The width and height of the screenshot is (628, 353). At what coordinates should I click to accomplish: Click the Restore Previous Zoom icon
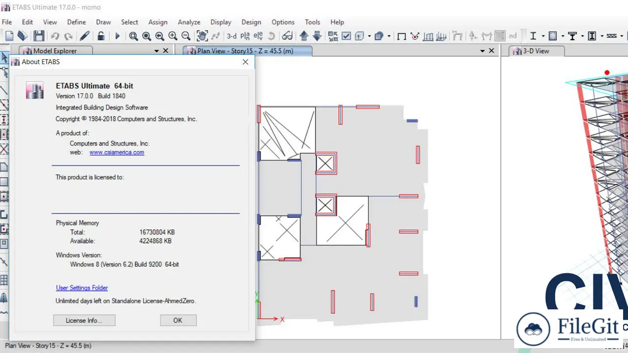[160, 36]
